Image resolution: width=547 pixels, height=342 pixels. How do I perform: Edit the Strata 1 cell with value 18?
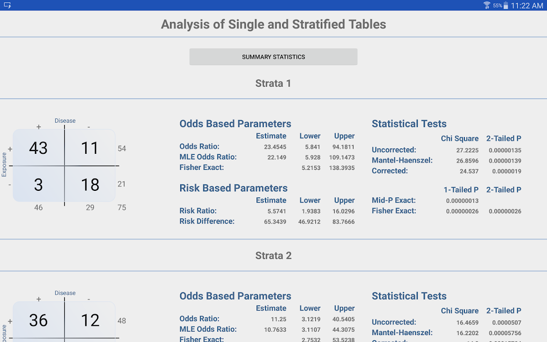click(90, 184)
